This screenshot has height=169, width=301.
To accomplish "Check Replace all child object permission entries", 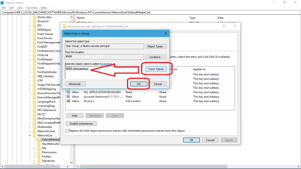I will pos(67,131).
